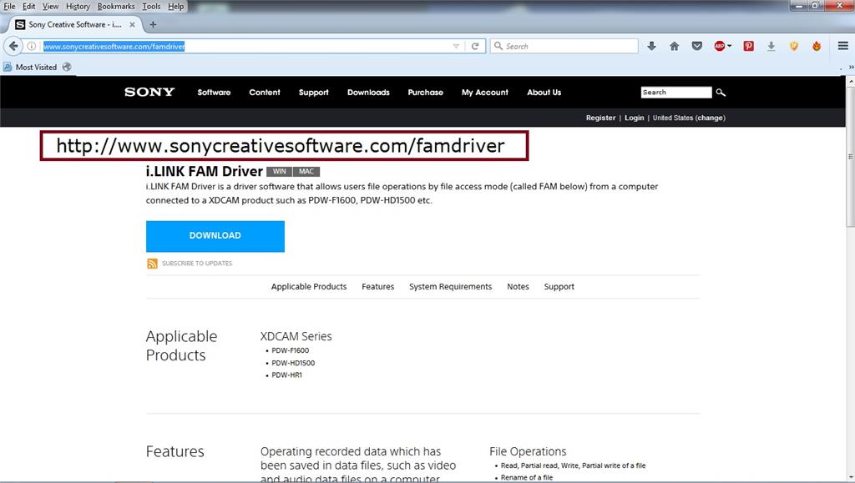
Task: Click the MAC platform badge
Action: pos(306,172)
